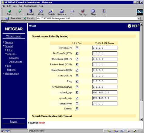Go to Home via toolbar icon
This screenshot has height=133, width=144.
click(41, 11)
